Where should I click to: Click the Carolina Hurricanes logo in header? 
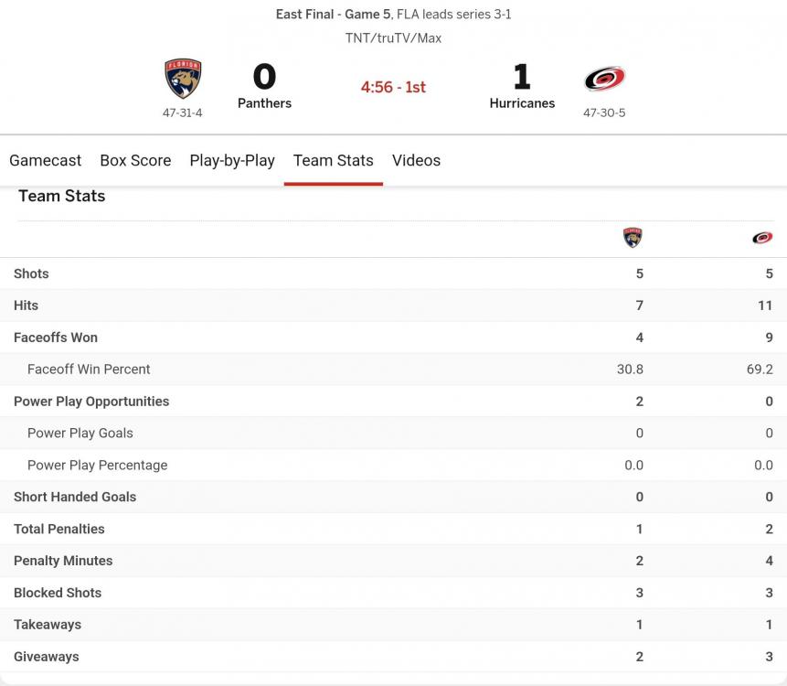(x=604, y=80)
